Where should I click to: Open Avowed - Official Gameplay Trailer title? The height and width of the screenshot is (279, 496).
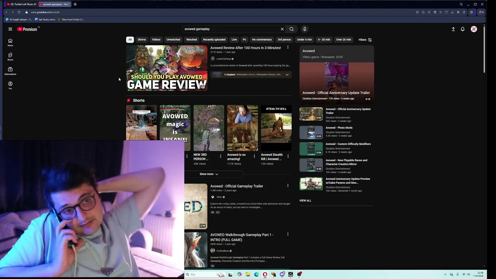pyautogui.click(x=237, y=186)
